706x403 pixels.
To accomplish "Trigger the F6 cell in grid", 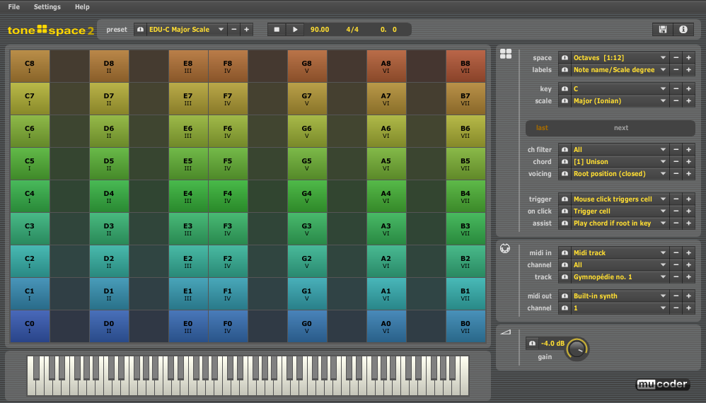I will tap(228, 132).
